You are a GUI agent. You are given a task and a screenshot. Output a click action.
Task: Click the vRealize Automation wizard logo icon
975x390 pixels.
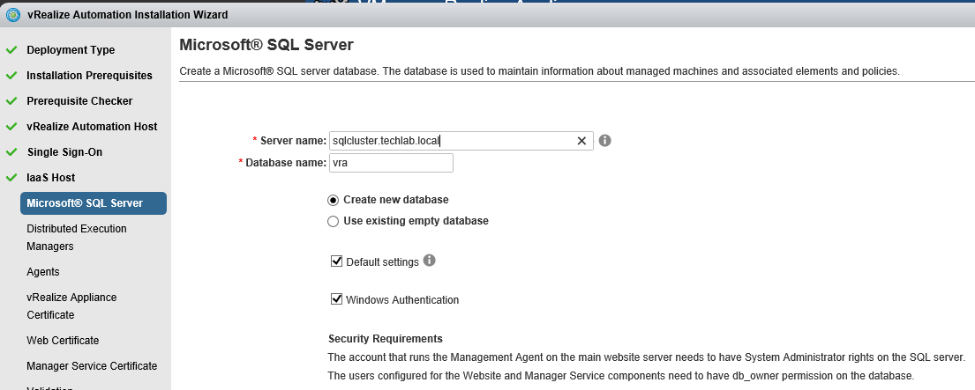[x=12, y=14]
